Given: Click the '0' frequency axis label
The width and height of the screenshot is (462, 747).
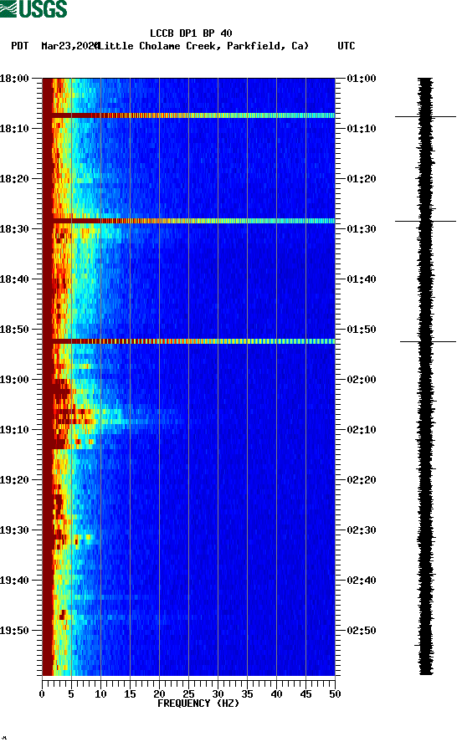Looking at the screenshot, I should click(x=42, y=694).
